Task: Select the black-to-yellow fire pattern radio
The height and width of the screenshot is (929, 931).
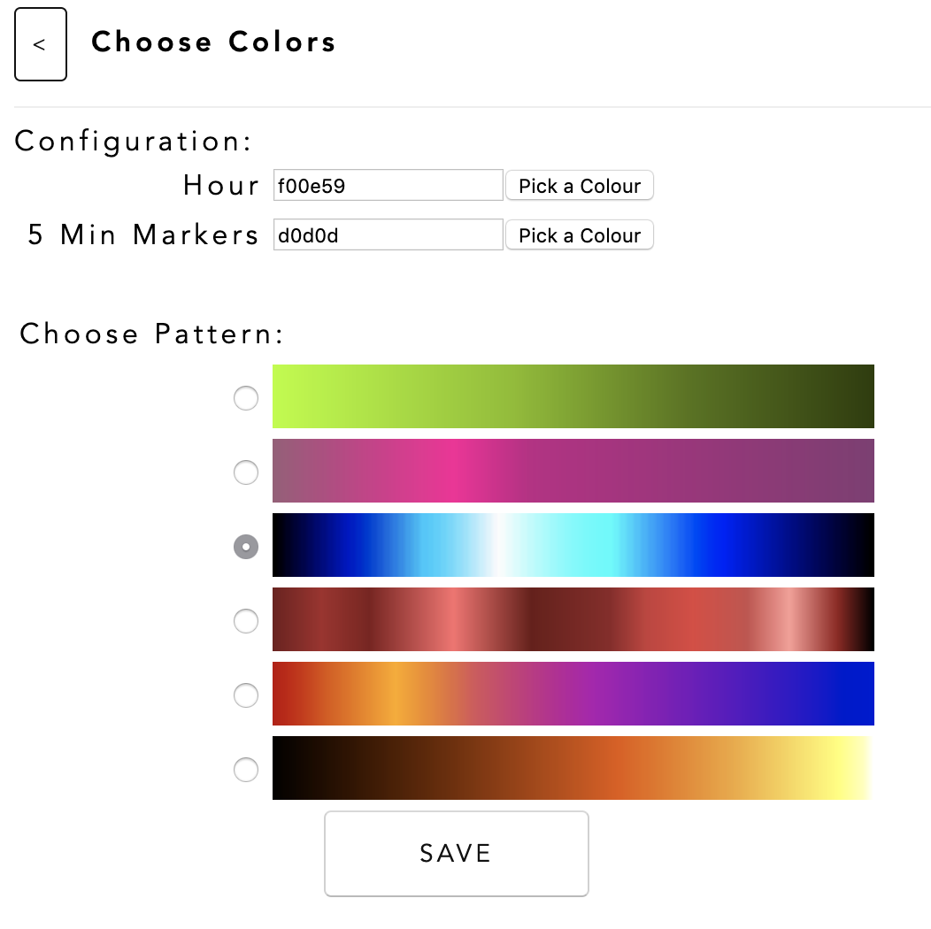Action: 246,770
